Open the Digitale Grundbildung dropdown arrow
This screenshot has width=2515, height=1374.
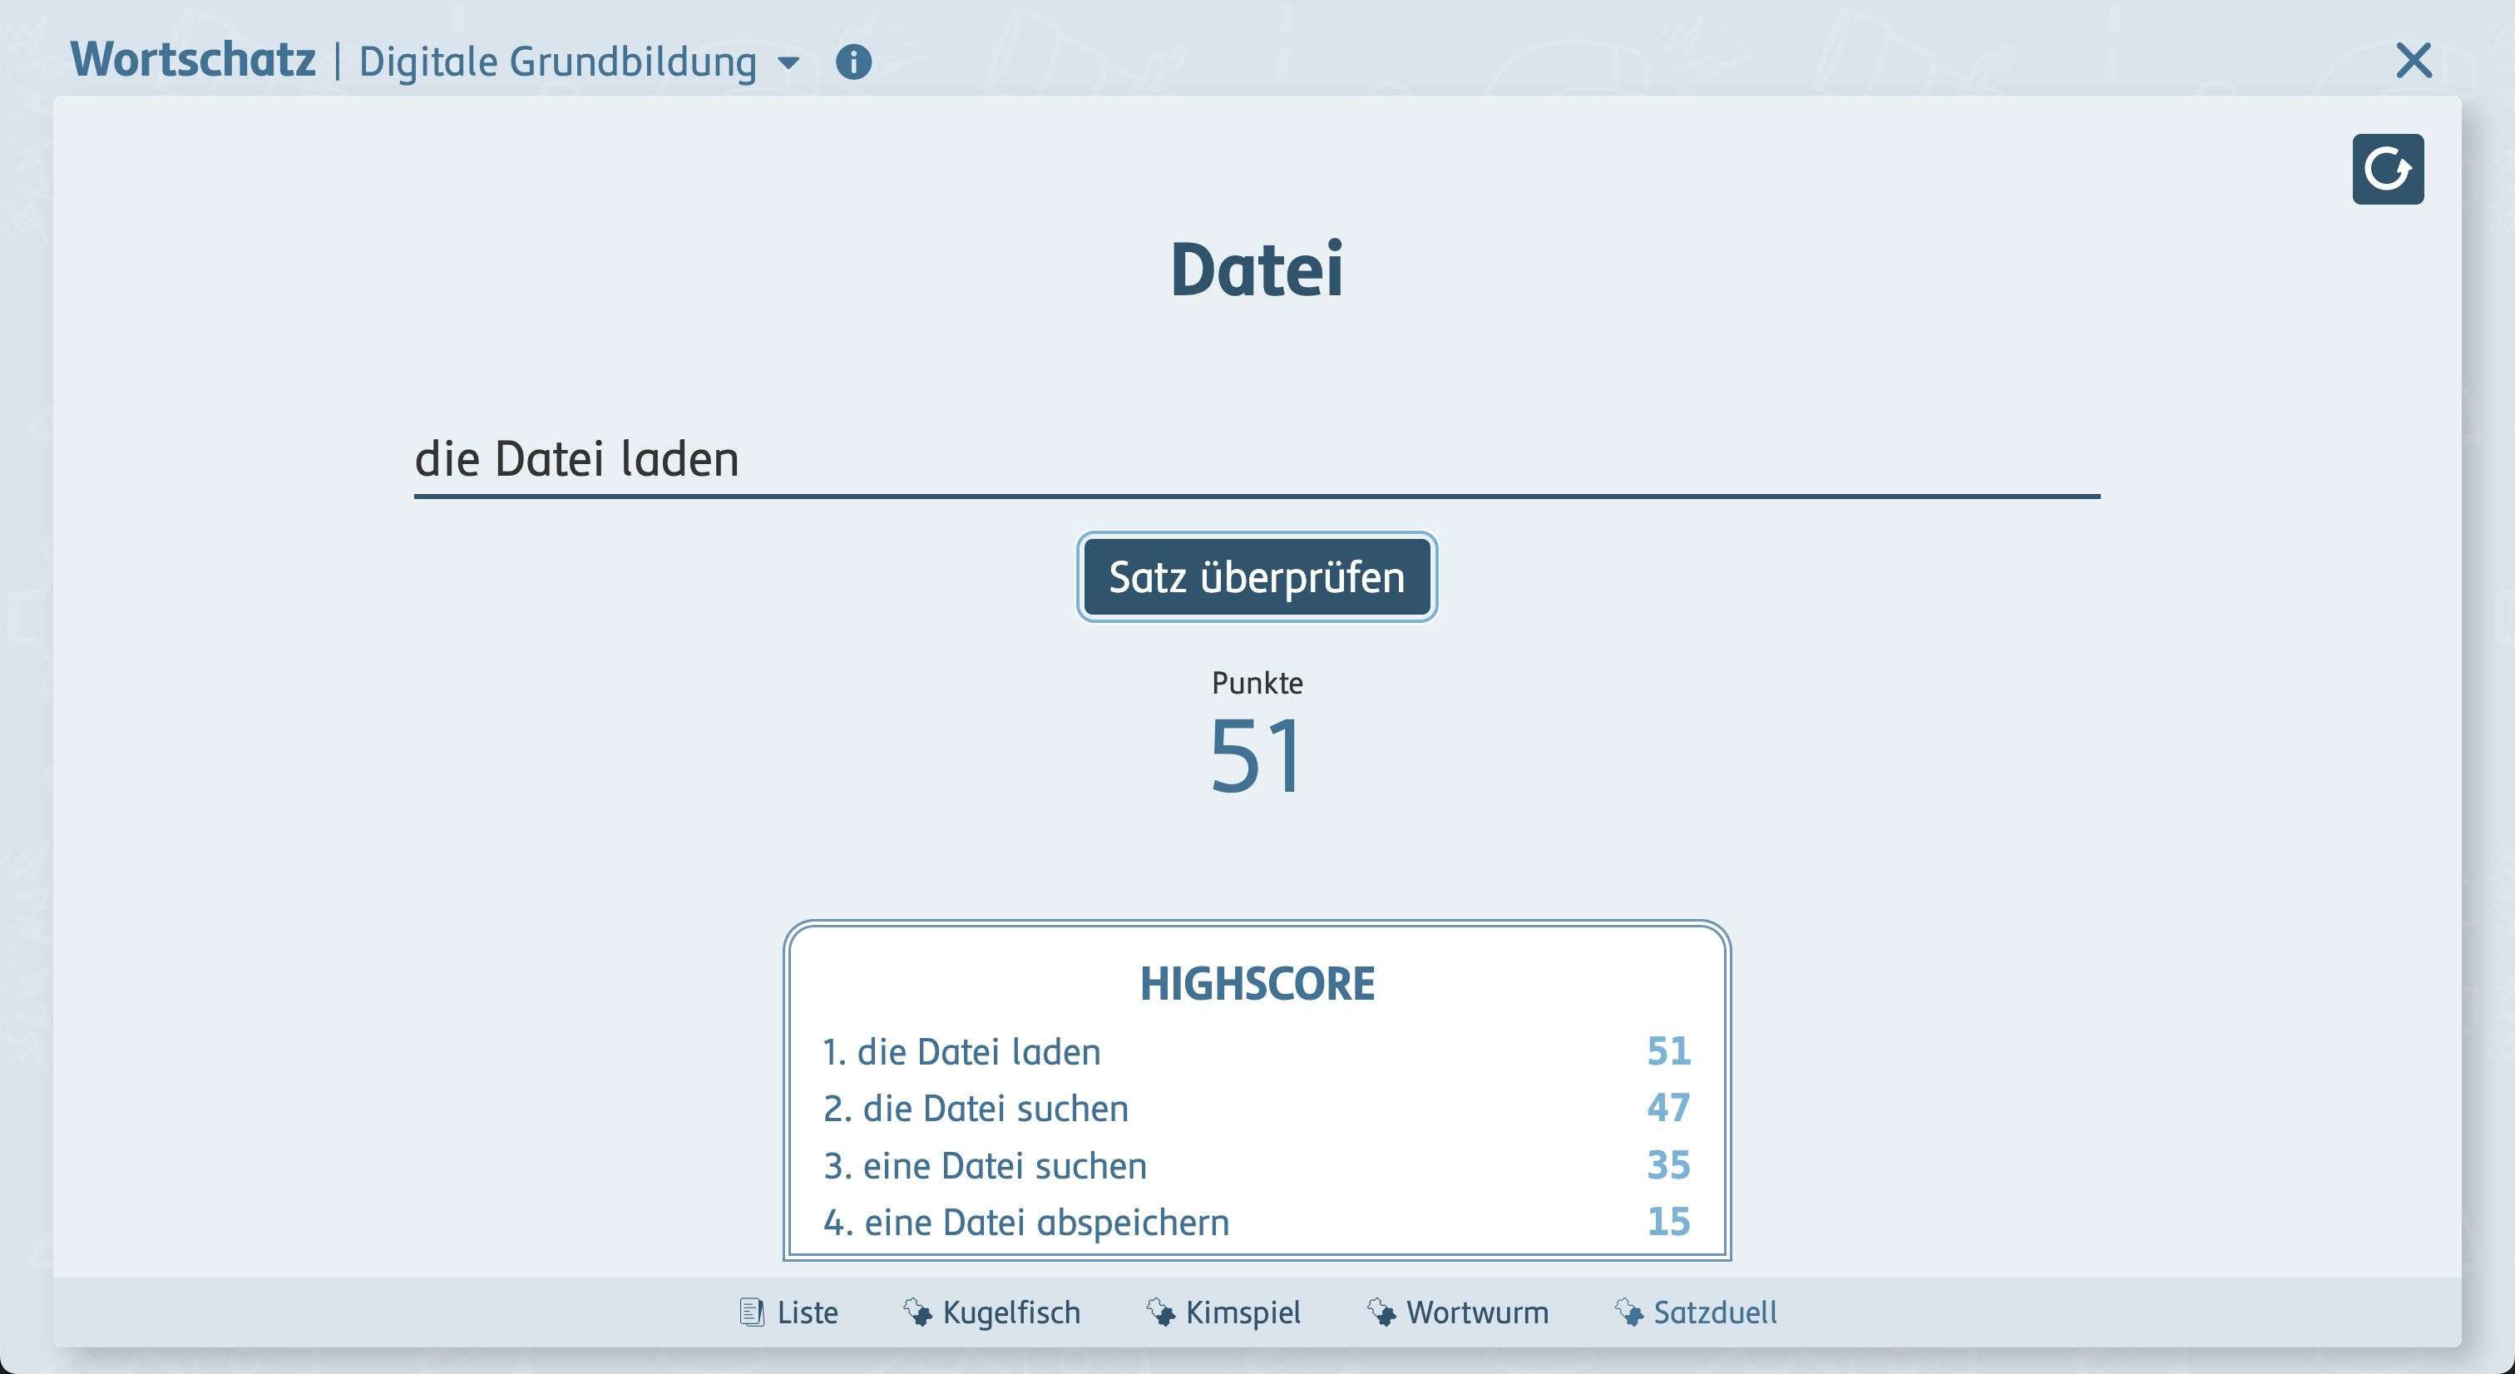point(789,63)
